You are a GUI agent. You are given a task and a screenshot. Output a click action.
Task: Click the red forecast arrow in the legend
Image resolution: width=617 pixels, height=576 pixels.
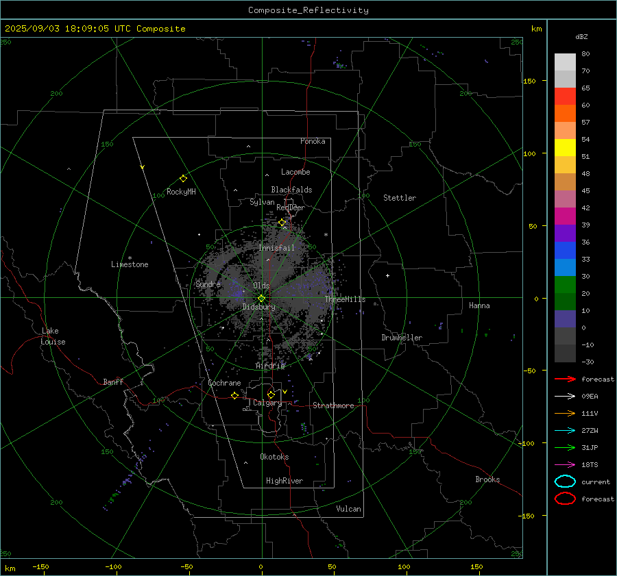(565, 379)
